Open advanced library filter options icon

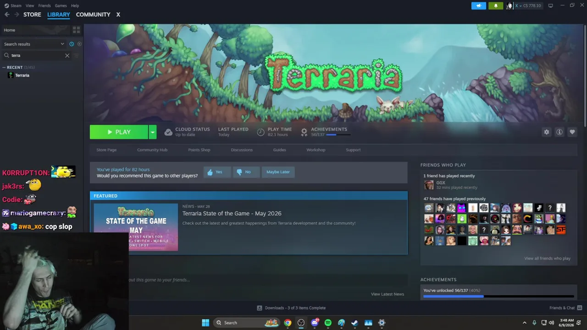point(76,55)
